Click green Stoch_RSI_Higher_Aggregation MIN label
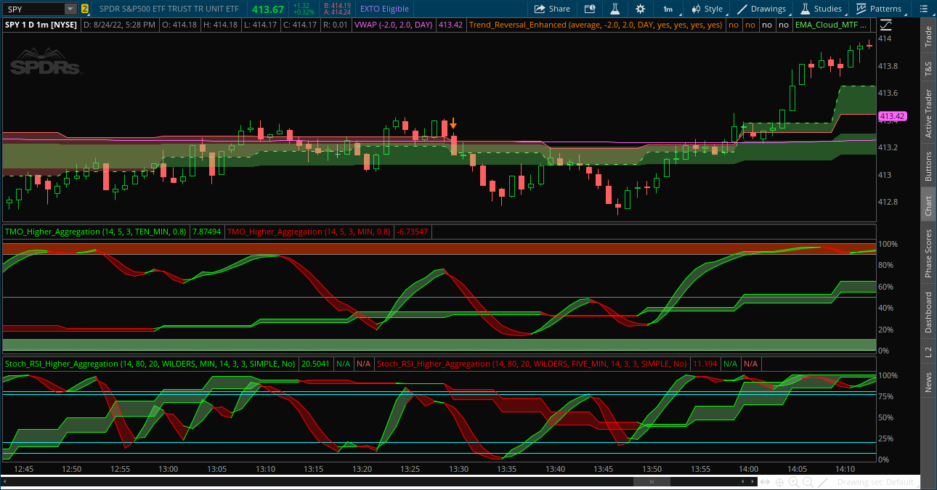The width and height of the screenshot is (937, 490). coord(150,364)
